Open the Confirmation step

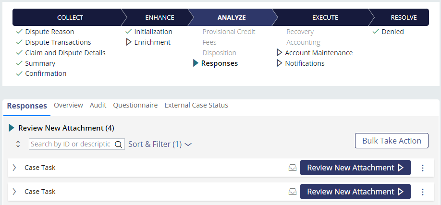coord(46,73)
